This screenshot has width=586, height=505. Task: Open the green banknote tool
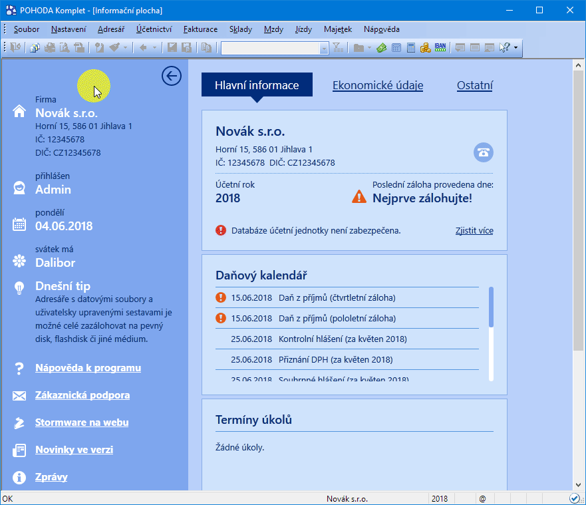click(381, 47)
